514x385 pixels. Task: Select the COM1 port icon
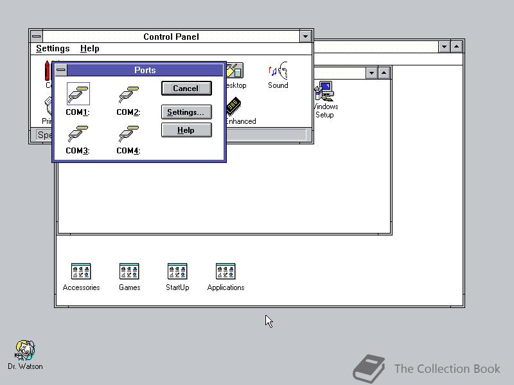[78, 94]
